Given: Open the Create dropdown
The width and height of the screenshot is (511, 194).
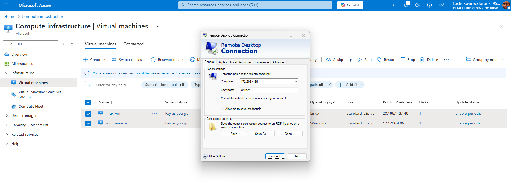Looking at the screenshot, I should (x=95, y=60).
